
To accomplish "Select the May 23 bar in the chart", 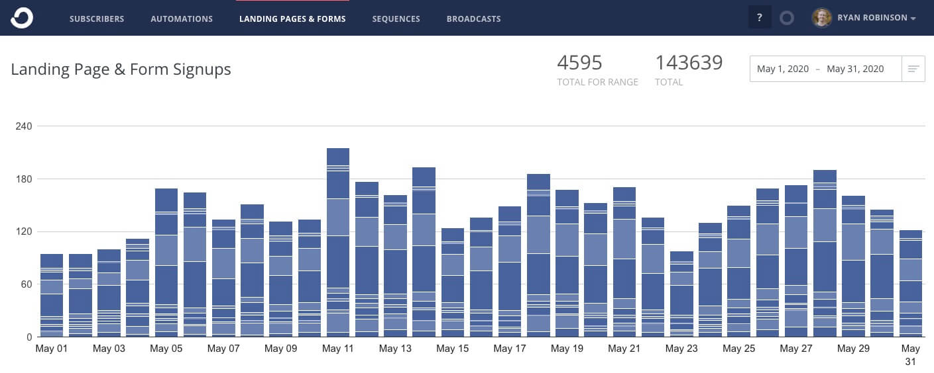I will tap(681, 294).
